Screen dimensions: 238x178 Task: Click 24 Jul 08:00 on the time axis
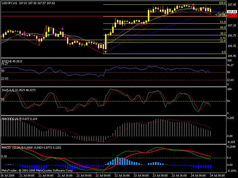pos(217,176)
